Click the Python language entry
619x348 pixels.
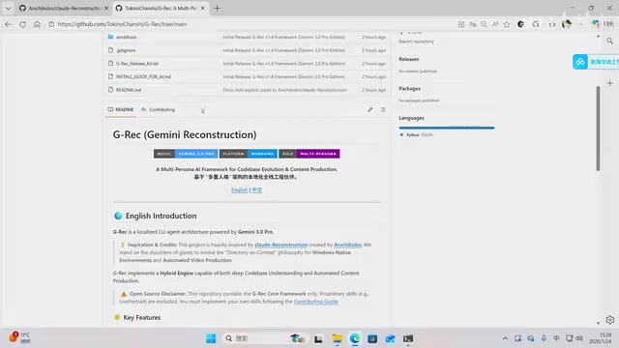point(417,135)
